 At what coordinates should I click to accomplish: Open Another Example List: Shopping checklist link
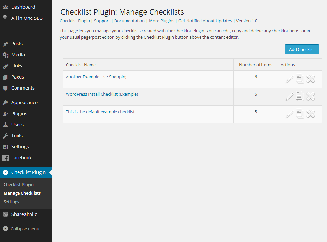[x=97, y=77]
